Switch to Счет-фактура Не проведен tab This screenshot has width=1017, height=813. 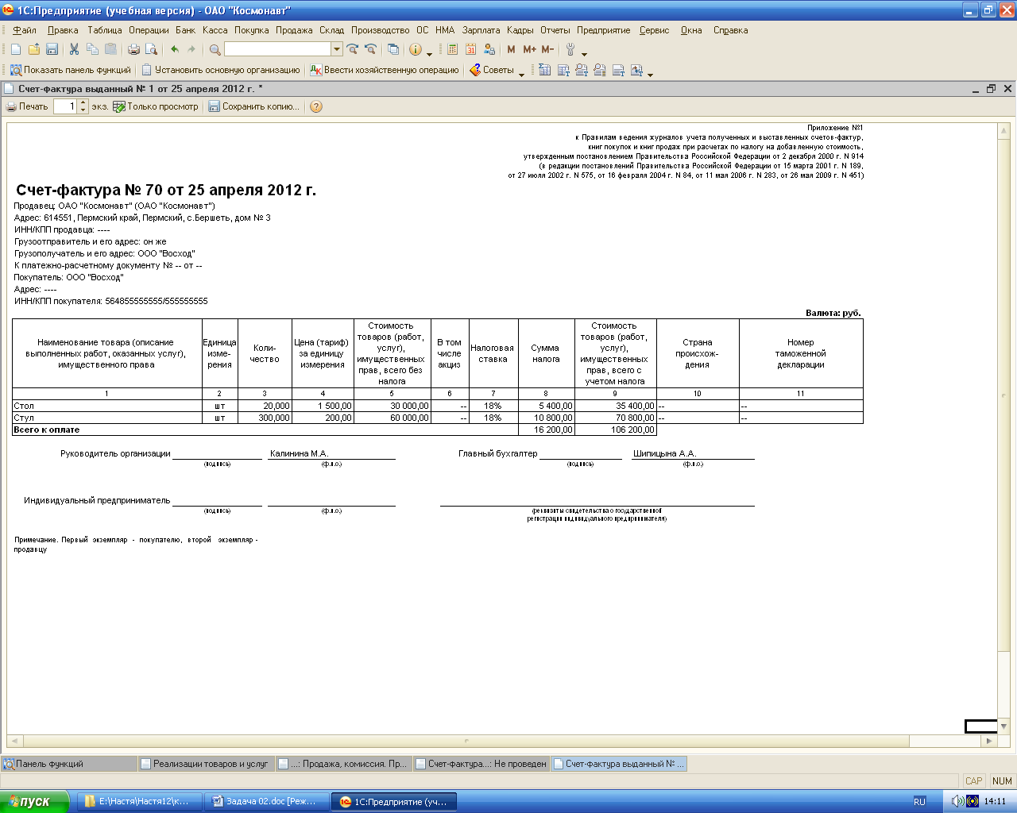[x=481, y=764]
